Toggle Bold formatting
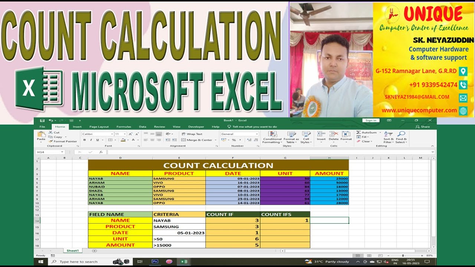 coord(85,140)
